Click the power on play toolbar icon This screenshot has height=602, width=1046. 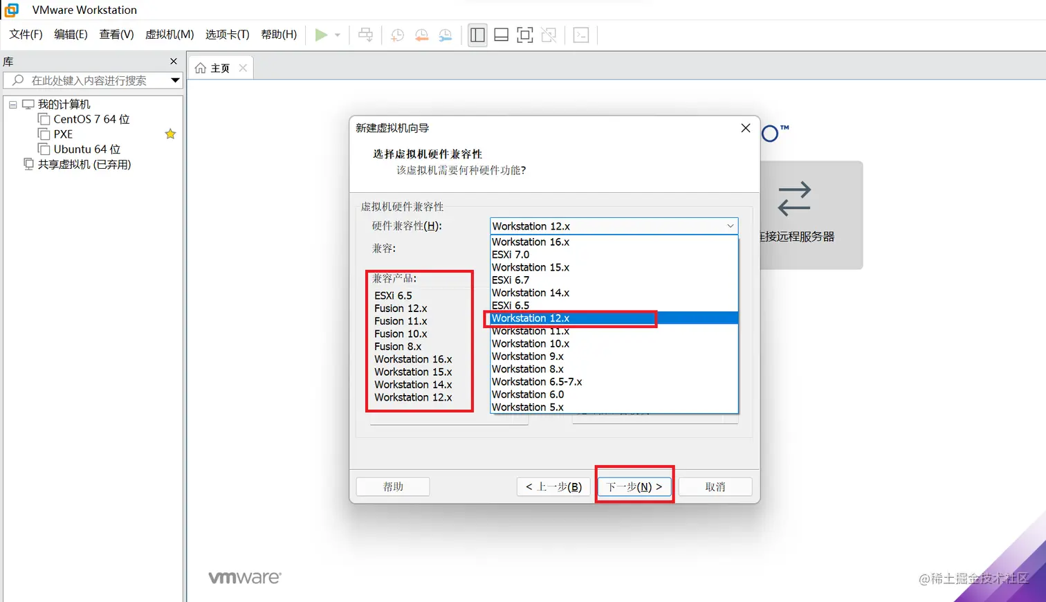coord(321,35)
